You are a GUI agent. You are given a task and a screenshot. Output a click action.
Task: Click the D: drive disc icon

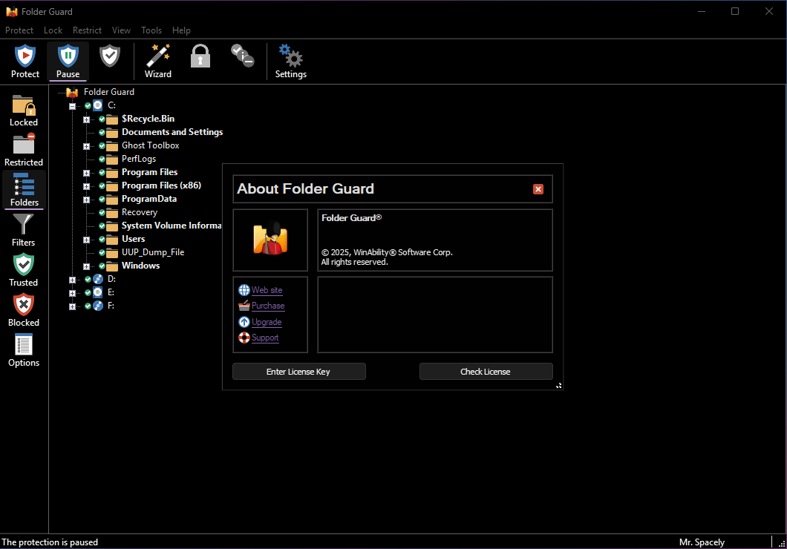[98, 279]
